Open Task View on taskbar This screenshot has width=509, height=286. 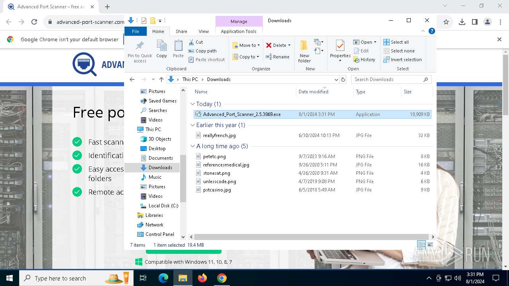143,278
